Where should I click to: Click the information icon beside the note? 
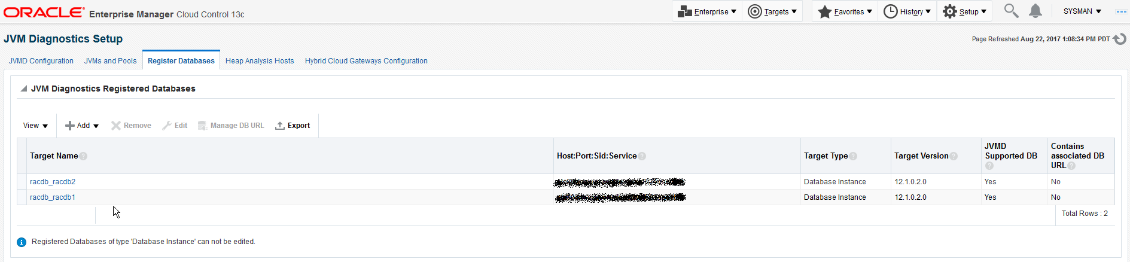(22, 242)
